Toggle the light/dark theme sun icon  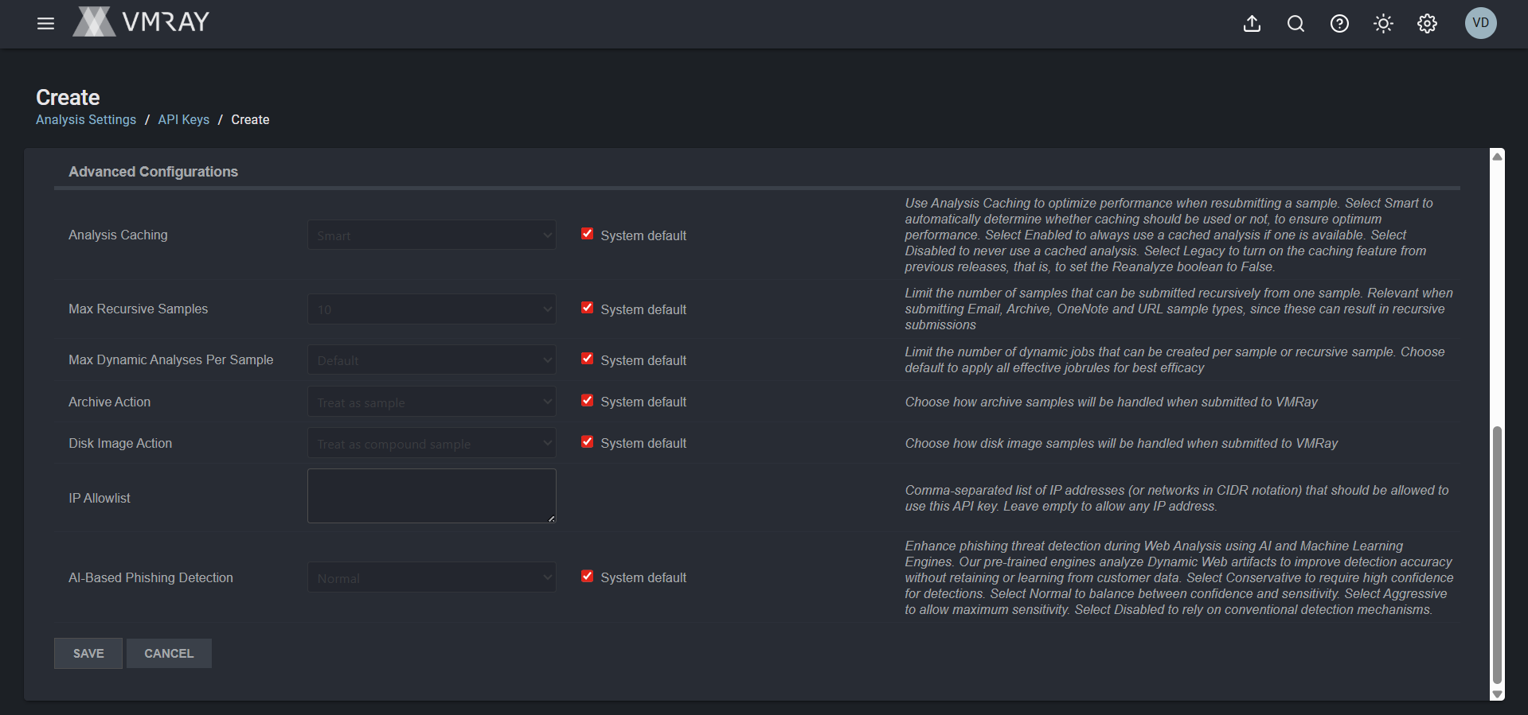(1383, 24)
